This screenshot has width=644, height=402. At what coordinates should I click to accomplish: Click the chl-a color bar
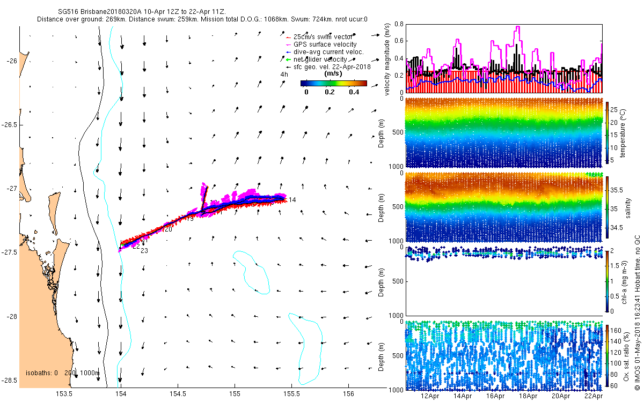coord(608,280)
